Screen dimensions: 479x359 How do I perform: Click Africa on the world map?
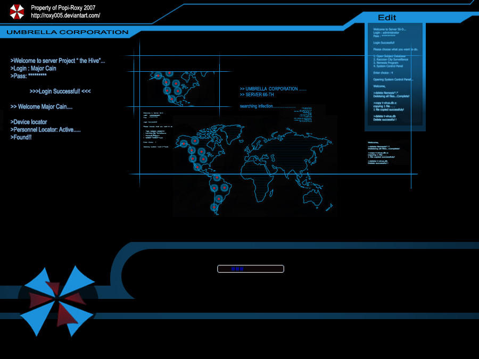258,178
